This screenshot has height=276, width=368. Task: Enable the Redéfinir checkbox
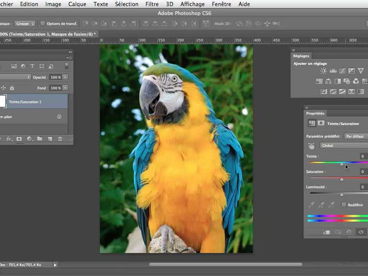click(344, 205)
